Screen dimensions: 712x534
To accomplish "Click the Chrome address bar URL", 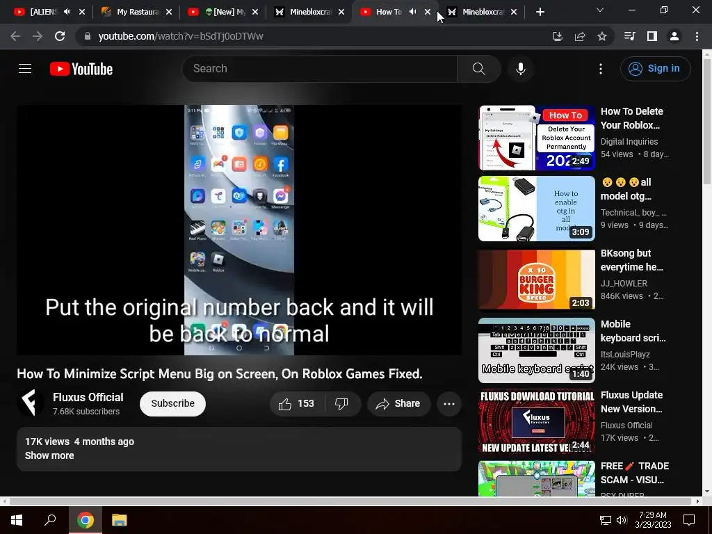I will 181,36.
